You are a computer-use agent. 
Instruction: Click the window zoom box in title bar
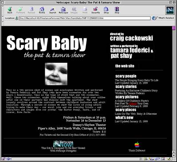171,2
